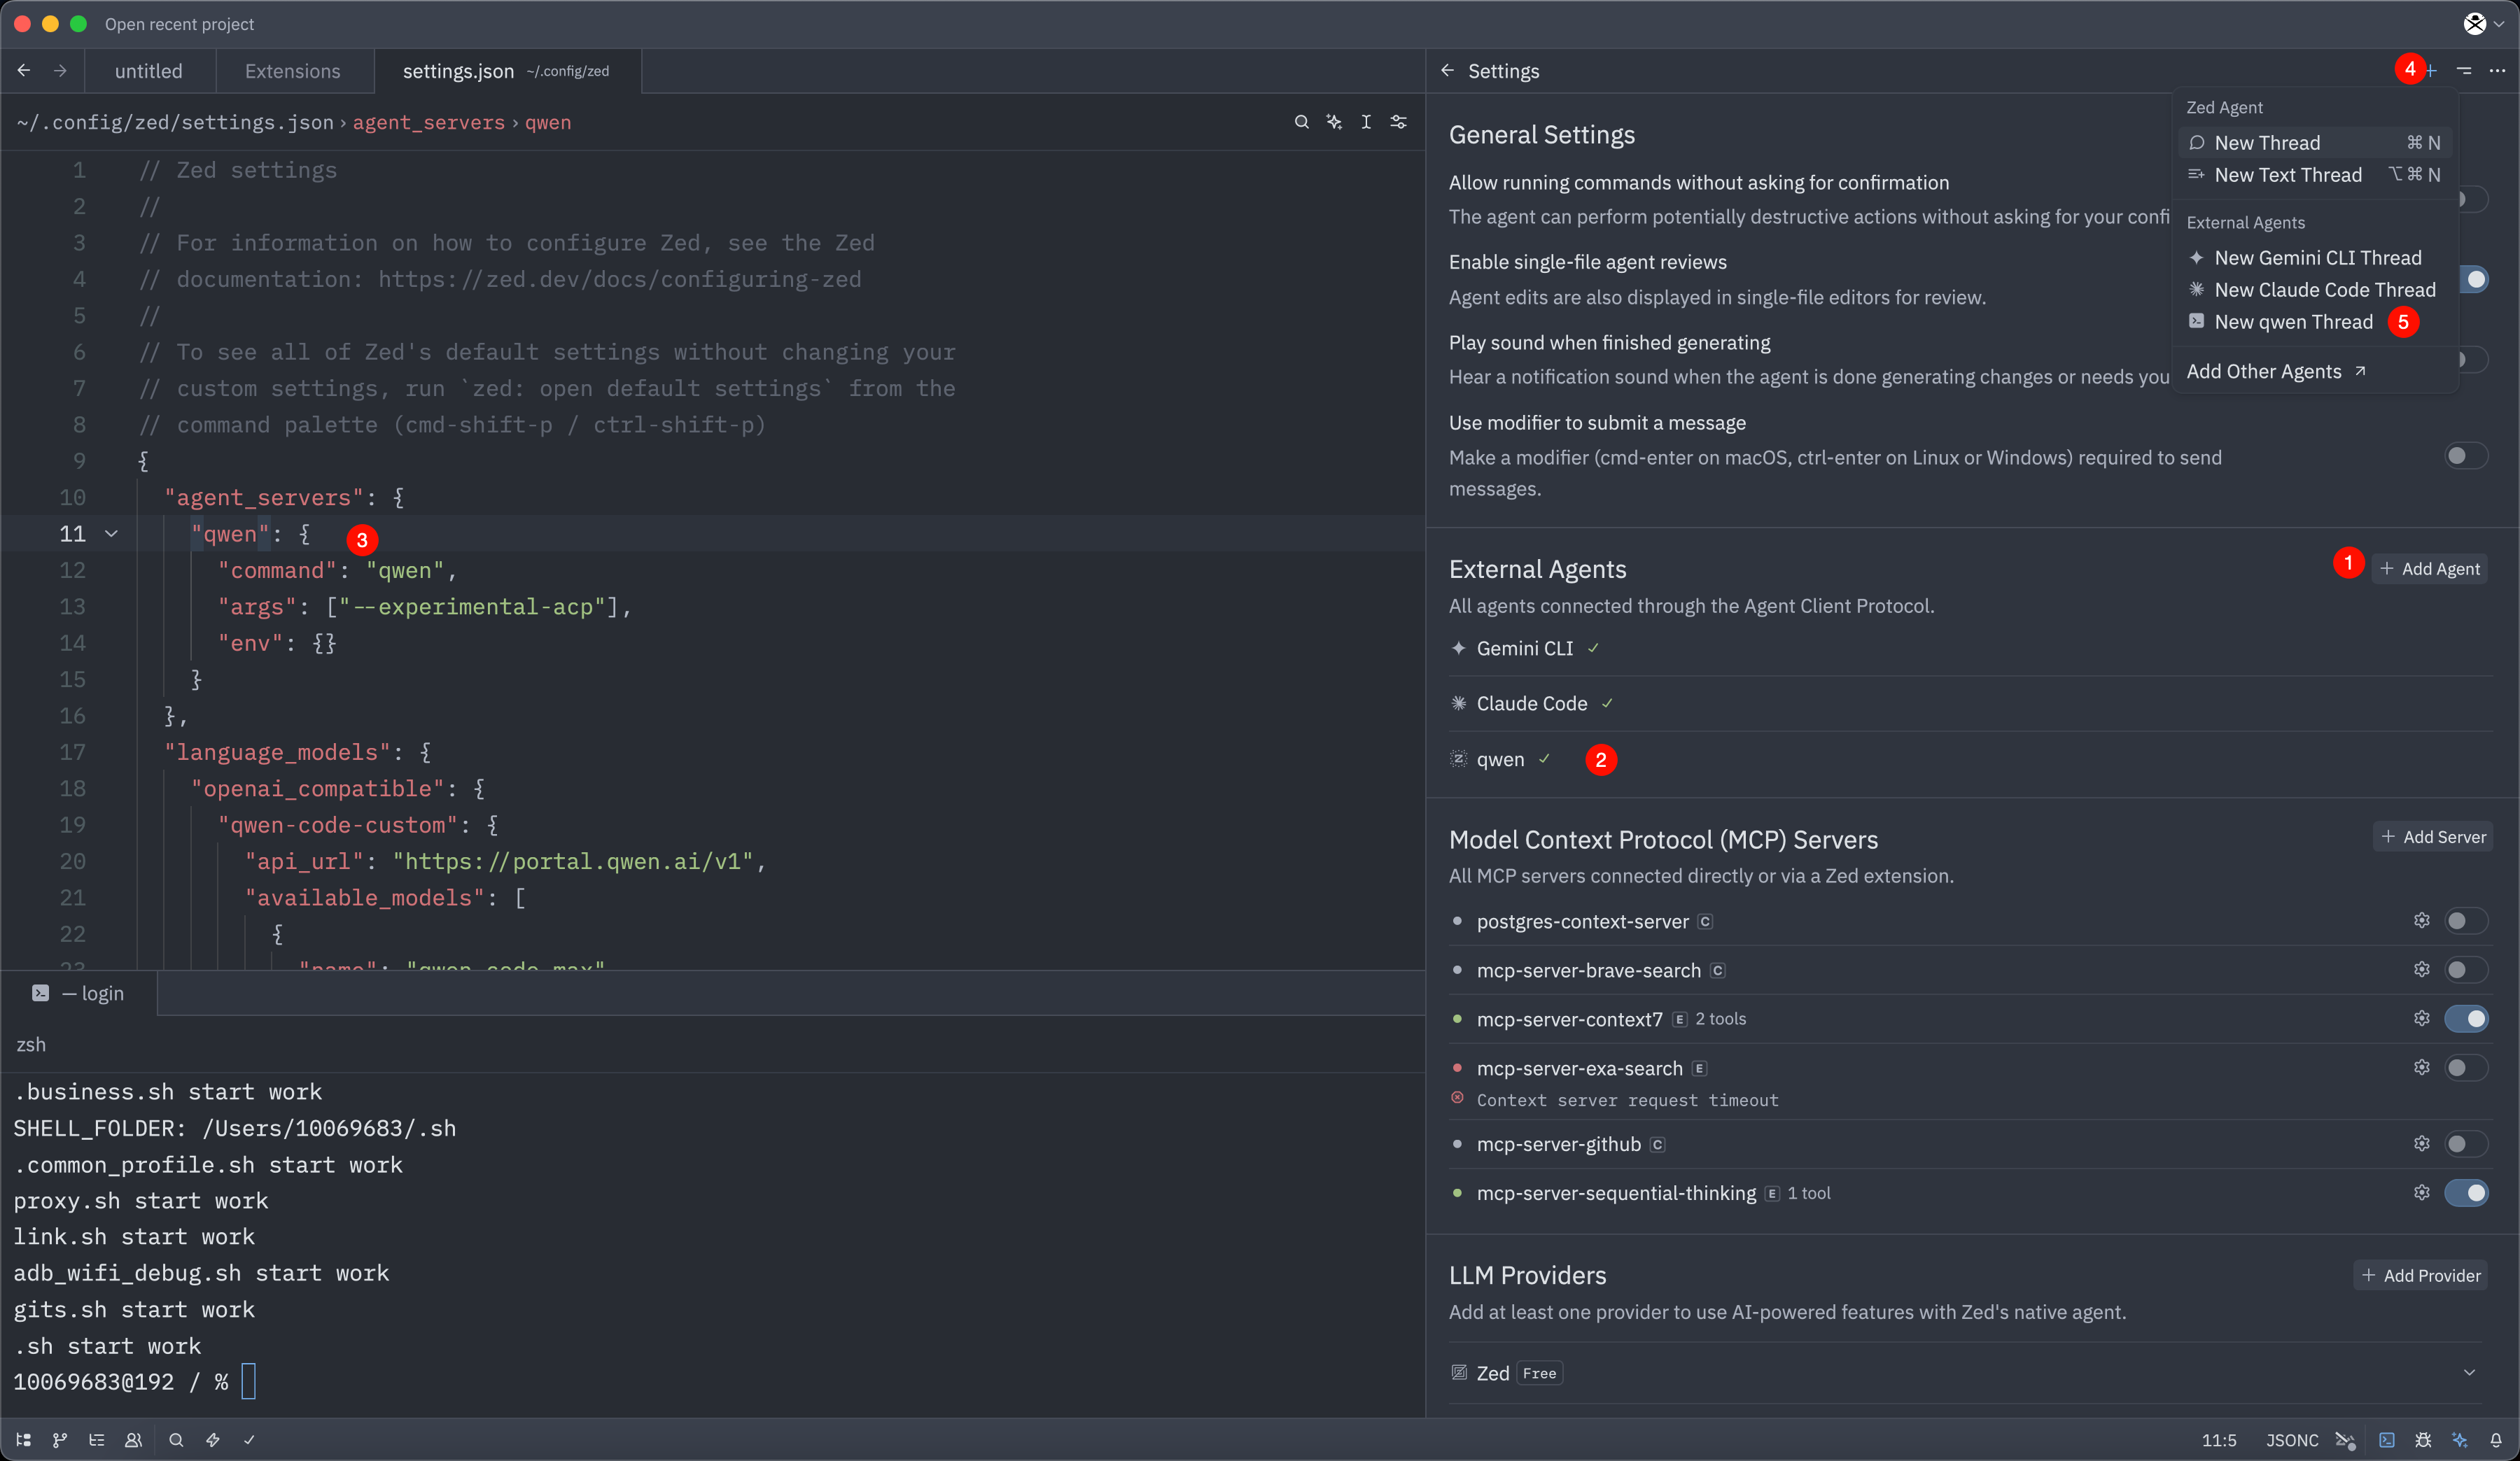Open the collaboration panel icon
Image resolution: width=2520 pixels, height=1461 pixels.
[x=133, y=1440]
